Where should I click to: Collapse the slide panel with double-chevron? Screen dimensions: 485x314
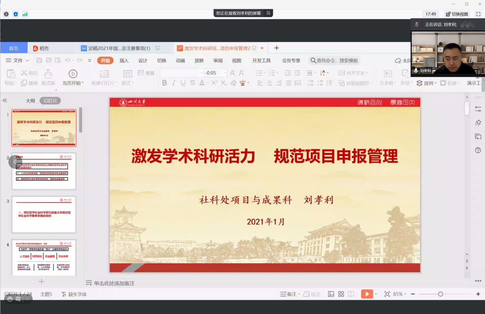tap(5, 100)
